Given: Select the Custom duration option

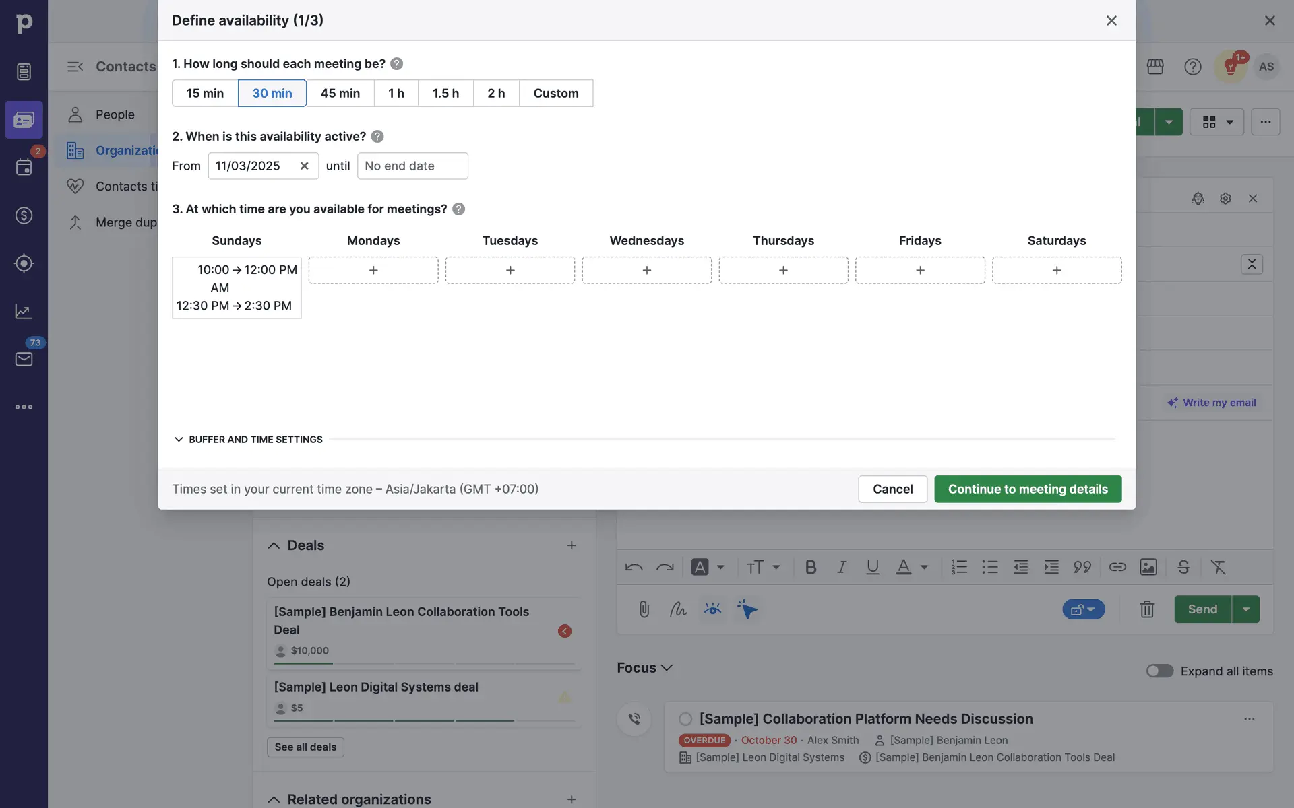Looking at the screenshot, I should click(555, 93).
